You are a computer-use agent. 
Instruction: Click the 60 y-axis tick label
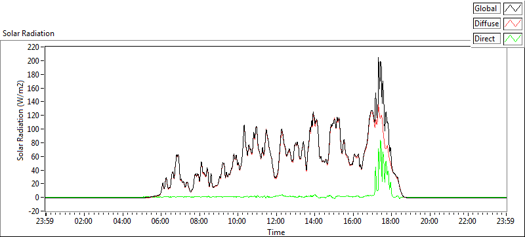(36, 156)
